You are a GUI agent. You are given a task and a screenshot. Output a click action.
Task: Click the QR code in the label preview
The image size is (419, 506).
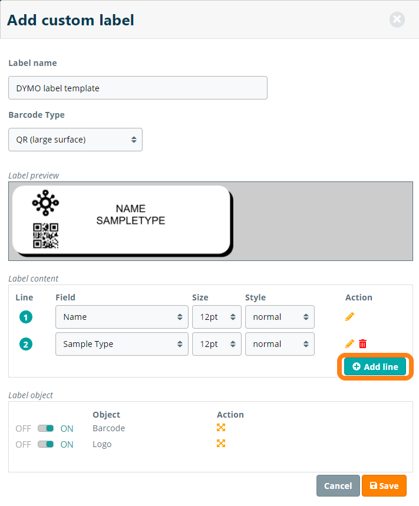coord(45,236)
